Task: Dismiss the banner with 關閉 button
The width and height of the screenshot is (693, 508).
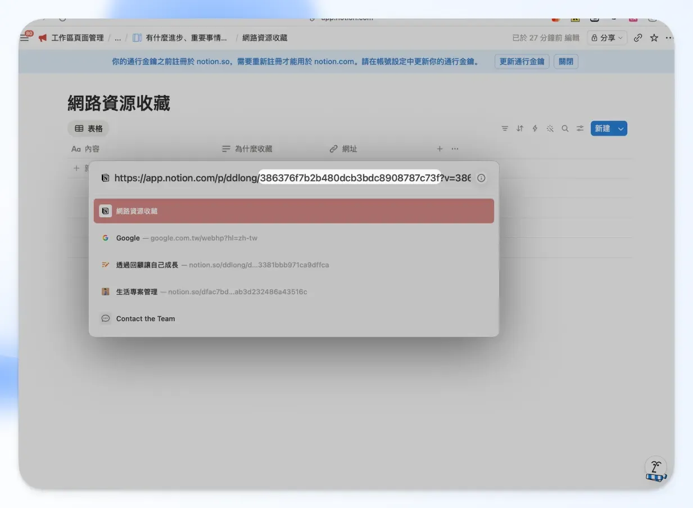Action: coord(566,61)
